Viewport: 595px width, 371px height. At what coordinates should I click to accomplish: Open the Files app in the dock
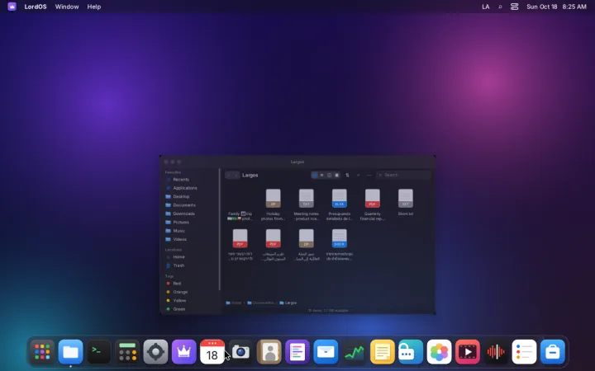tap(70, 352)
